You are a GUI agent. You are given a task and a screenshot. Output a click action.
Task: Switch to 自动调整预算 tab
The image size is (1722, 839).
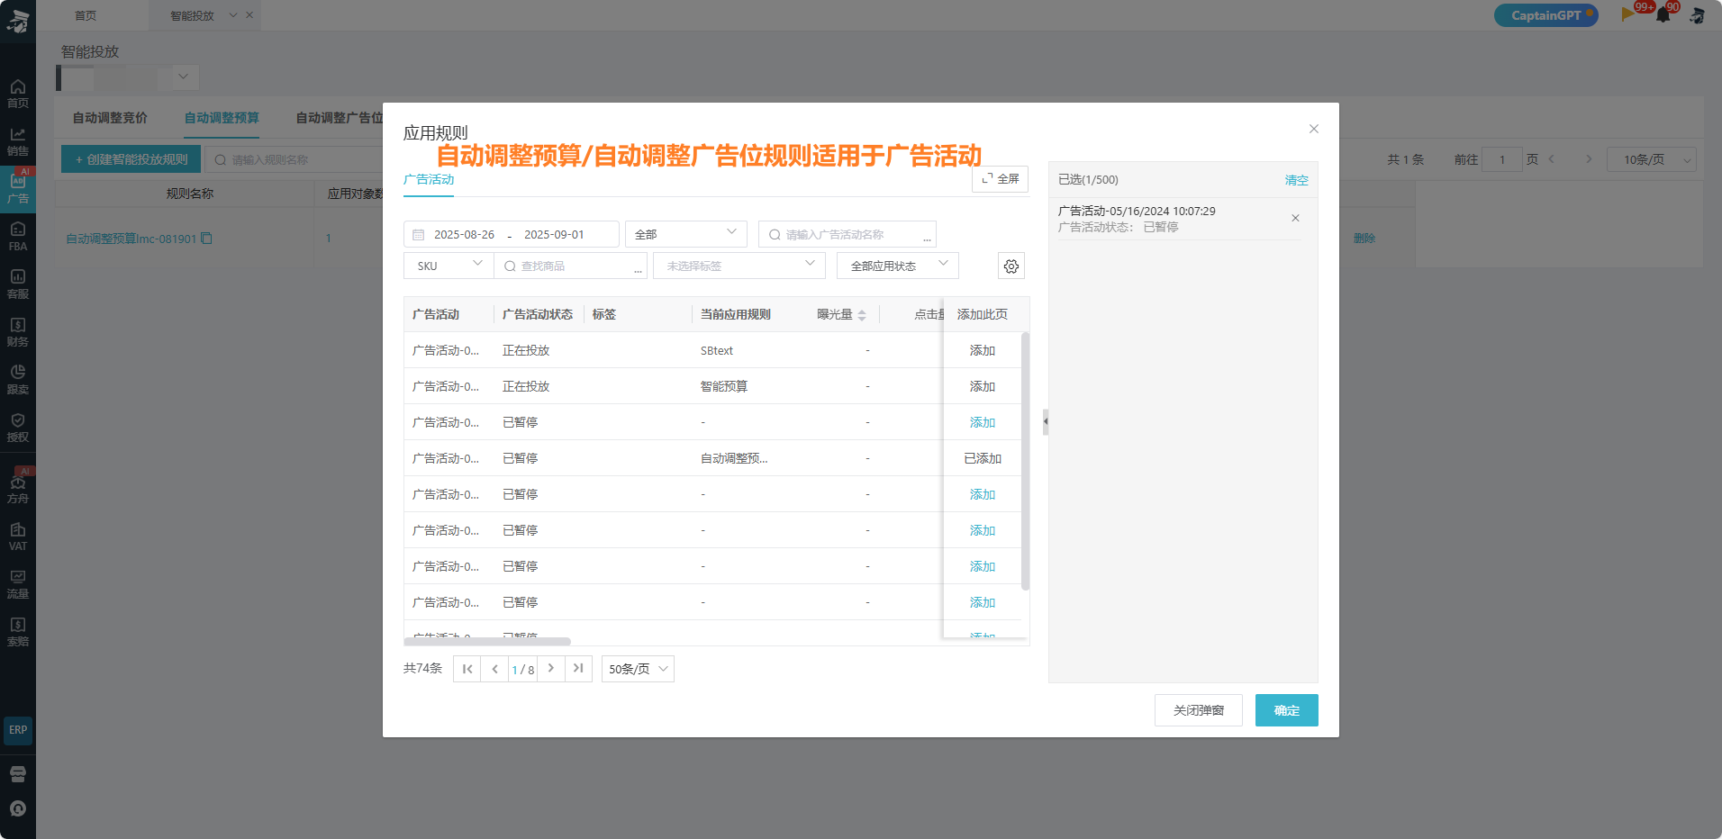point(222,118)
